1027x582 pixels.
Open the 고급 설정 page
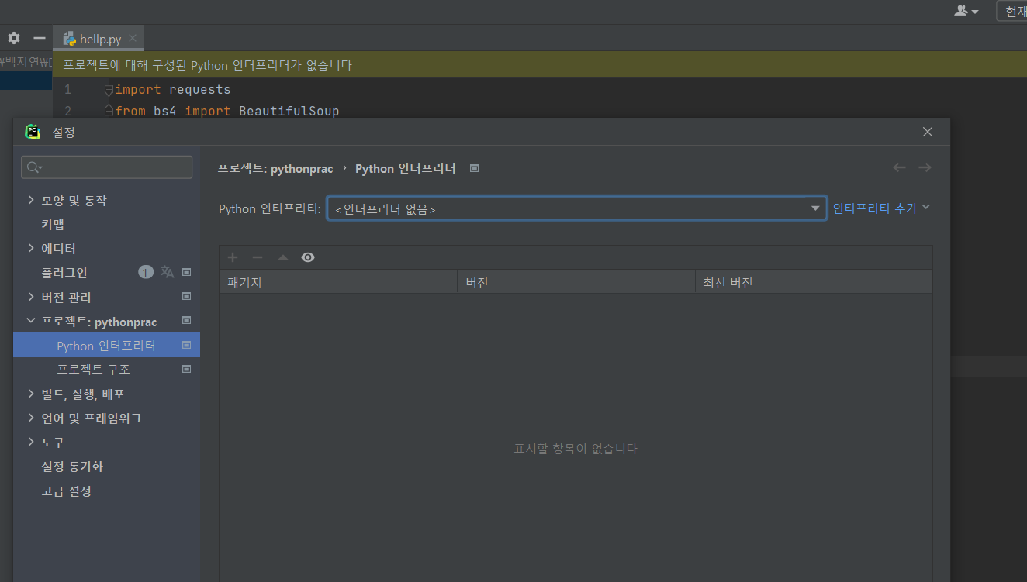tap(67, 491)
